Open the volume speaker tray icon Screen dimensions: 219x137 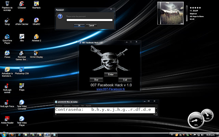pyautogui.click(x=202, y=135)
